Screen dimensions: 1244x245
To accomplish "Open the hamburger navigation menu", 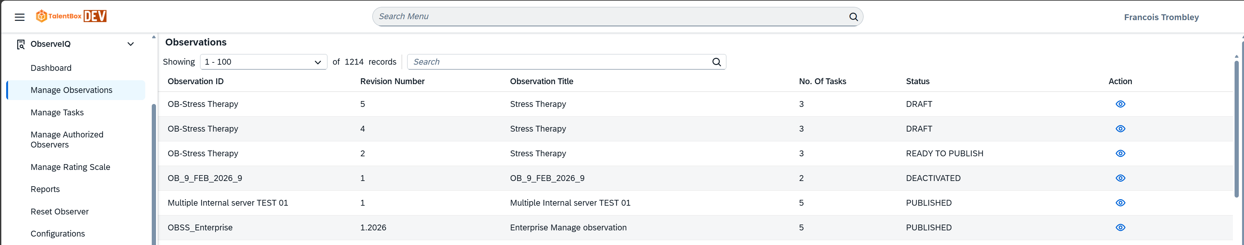I will pyautogui.click(x=19, y=17).
